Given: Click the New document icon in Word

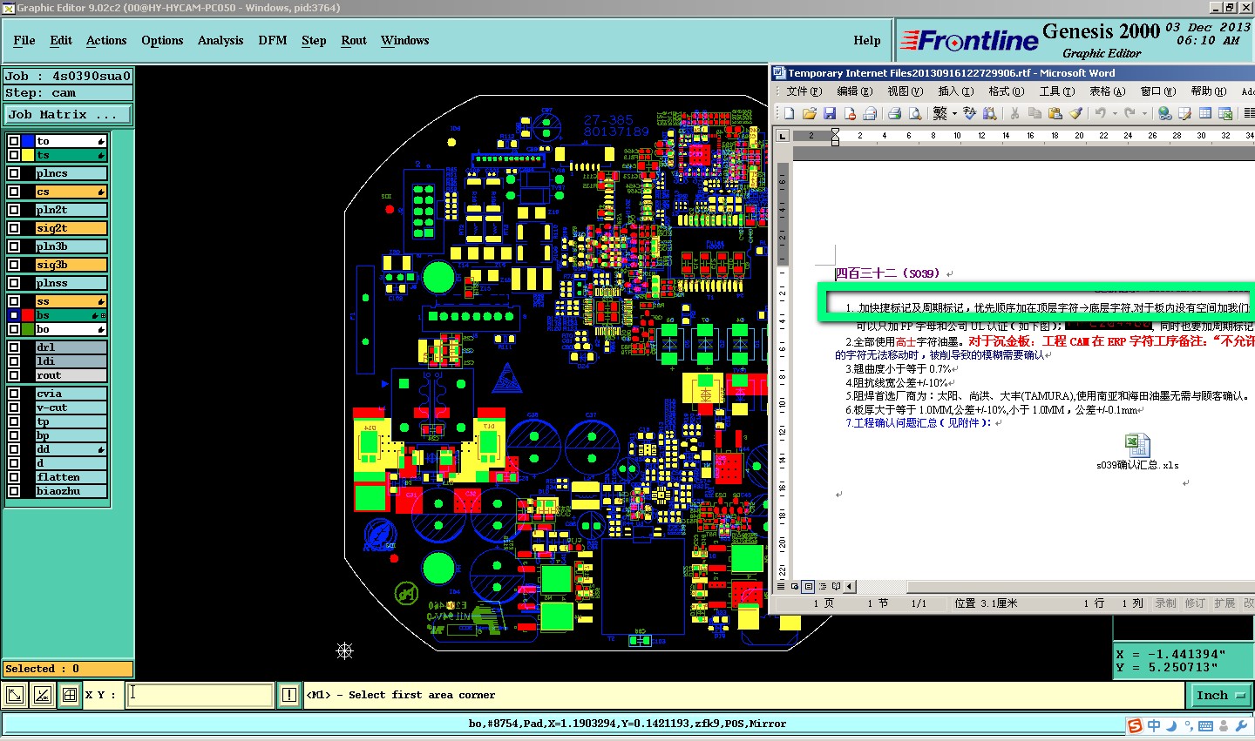Looking at the screenshot, I should (789, 113).
